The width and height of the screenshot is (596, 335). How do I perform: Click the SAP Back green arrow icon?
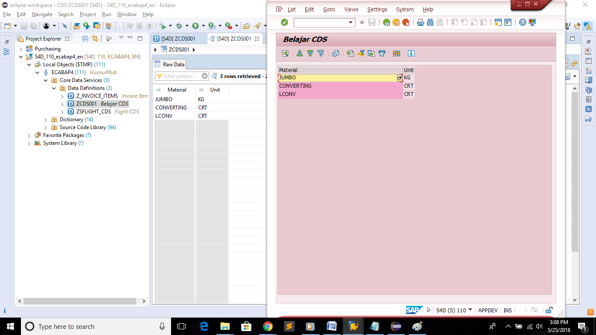386,22
